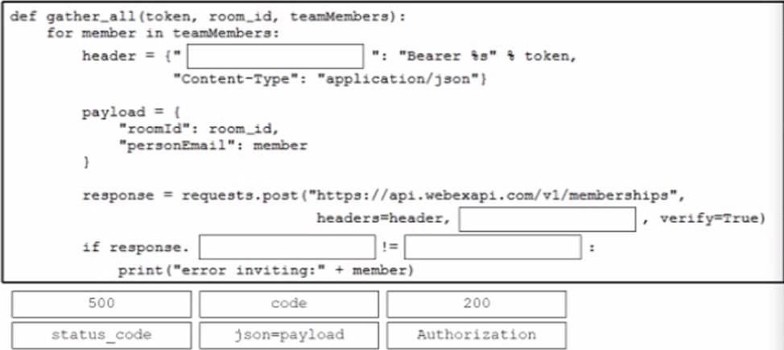Click the print error inviting statement
Screen dimensions: 784x350
(266, 270)
